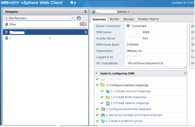Go back using the Site Recovery arrow
Screen dimensions: 195x127
pos(7,18)
